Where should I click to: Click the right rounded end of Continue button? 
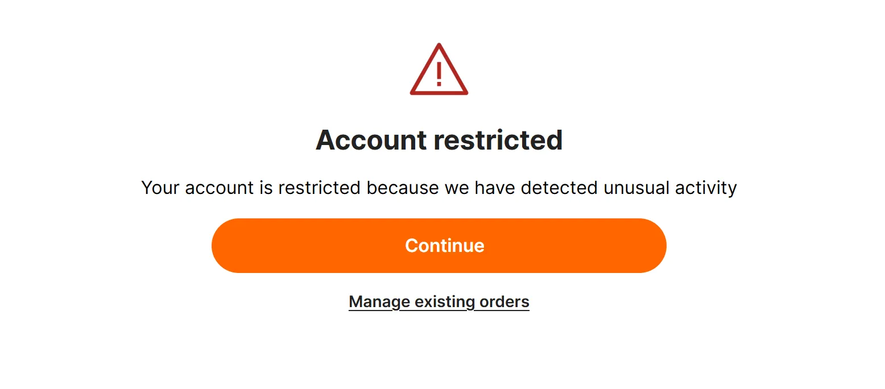[x=651, y=246]
